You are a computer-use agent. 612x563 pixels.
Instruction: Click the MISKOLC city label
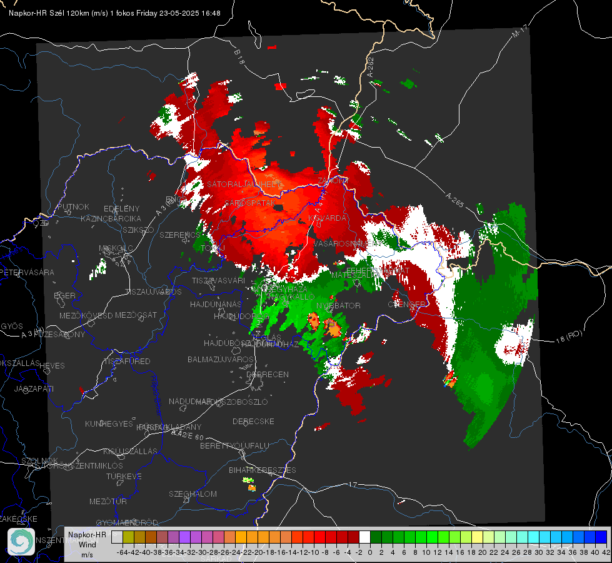tap(116, 248)
